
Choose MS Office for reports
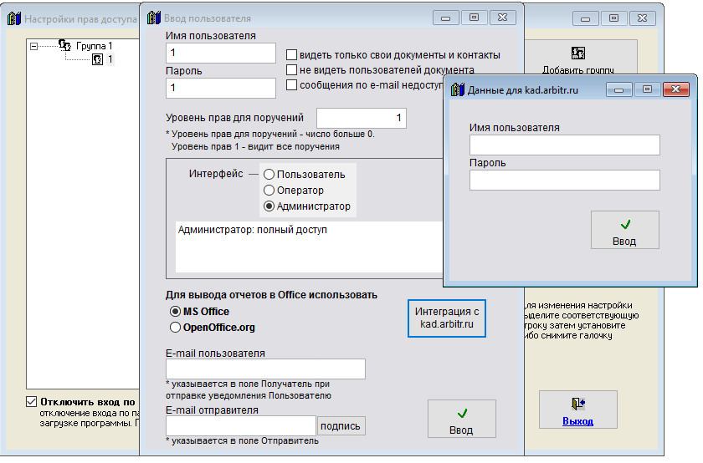tap(175, 311)
